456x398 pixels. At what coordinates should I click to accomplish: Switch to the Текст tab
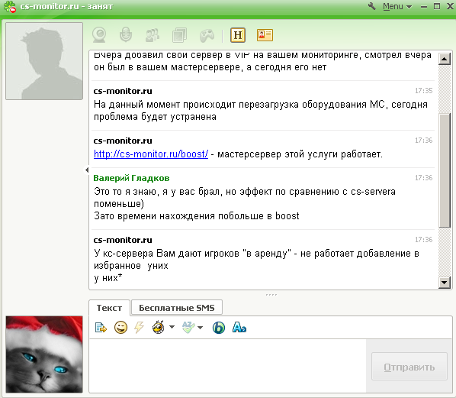pyautogui.click(x=109, y=308)
